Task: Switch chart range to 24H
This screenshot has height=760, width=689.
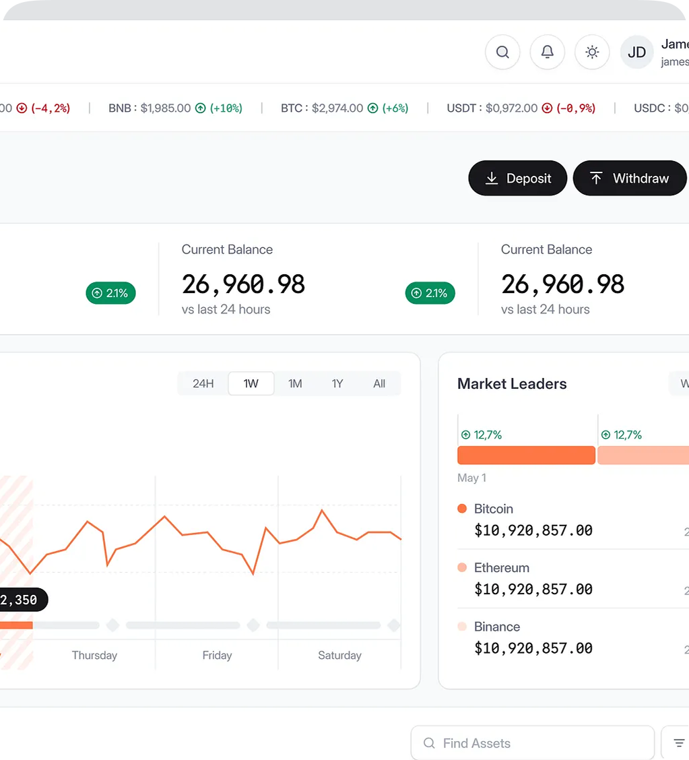Action: coord(203,383)
